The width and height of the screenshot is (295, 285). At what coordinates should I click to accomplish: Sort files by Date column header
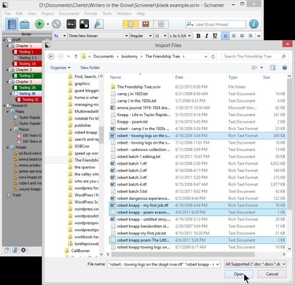pos(179,78)
